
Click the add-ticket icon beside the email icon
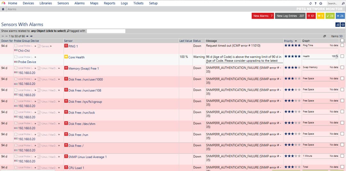click(x=338, y=25)
